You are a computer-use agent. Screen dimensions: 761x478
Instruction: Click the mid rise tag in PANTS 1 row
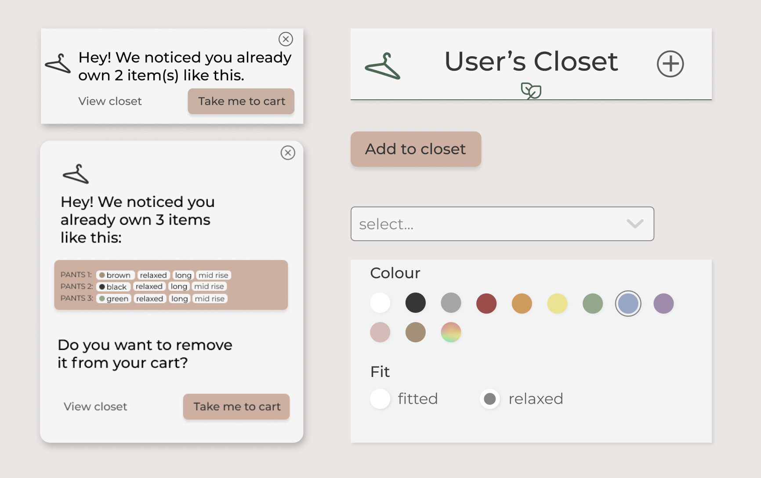tap(214, 275)
